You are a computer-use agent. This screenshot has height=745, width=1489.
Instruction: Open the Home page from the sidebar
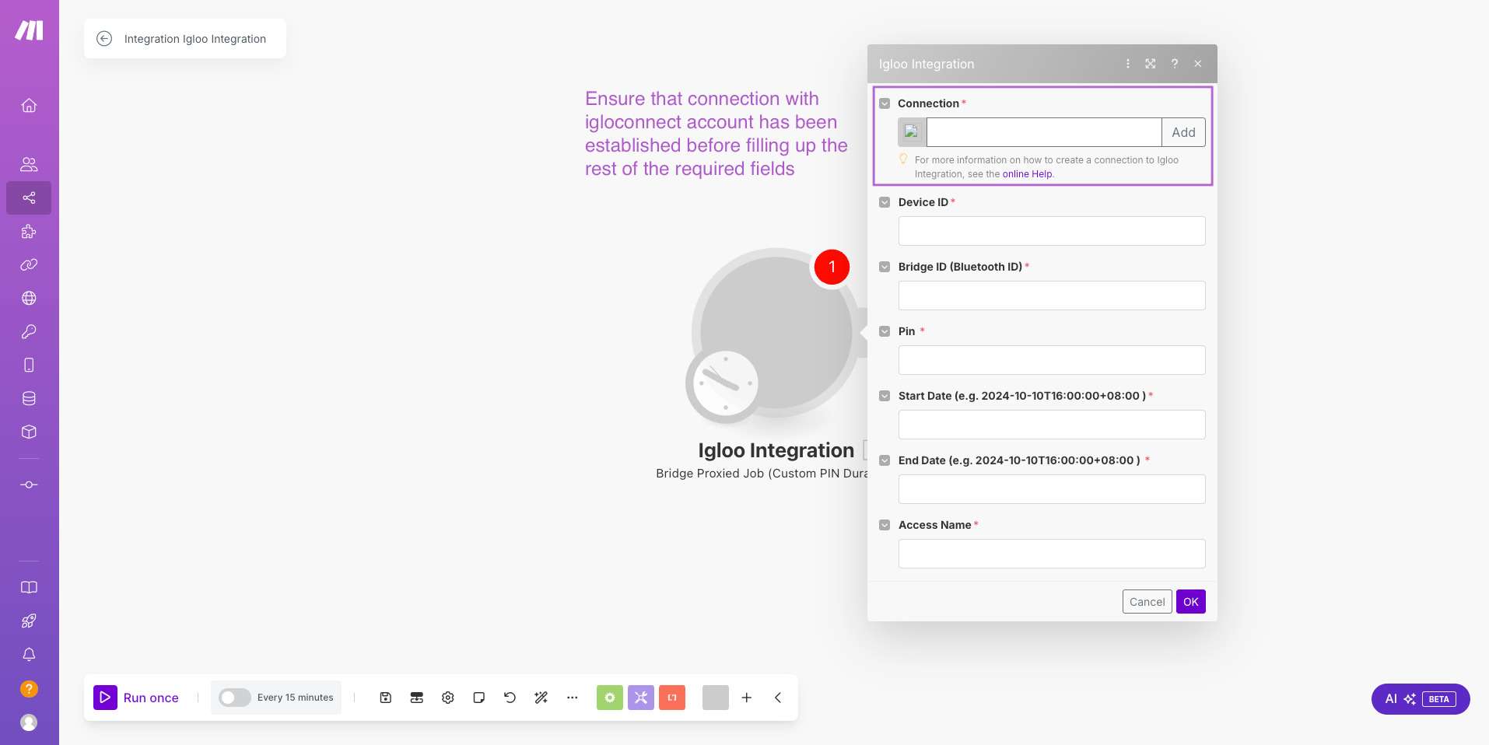29,105
